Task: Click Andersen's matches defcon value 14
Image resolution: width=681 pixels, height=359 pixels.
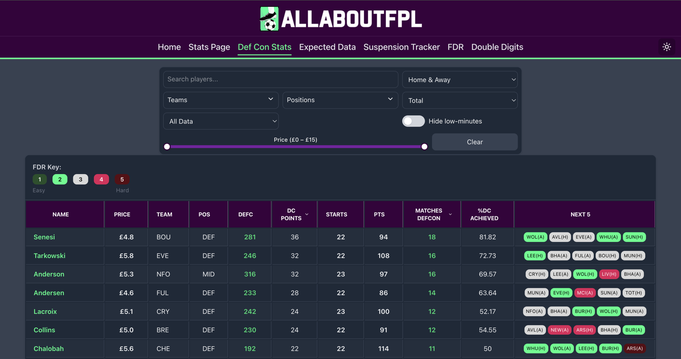Action: (432, 293)
